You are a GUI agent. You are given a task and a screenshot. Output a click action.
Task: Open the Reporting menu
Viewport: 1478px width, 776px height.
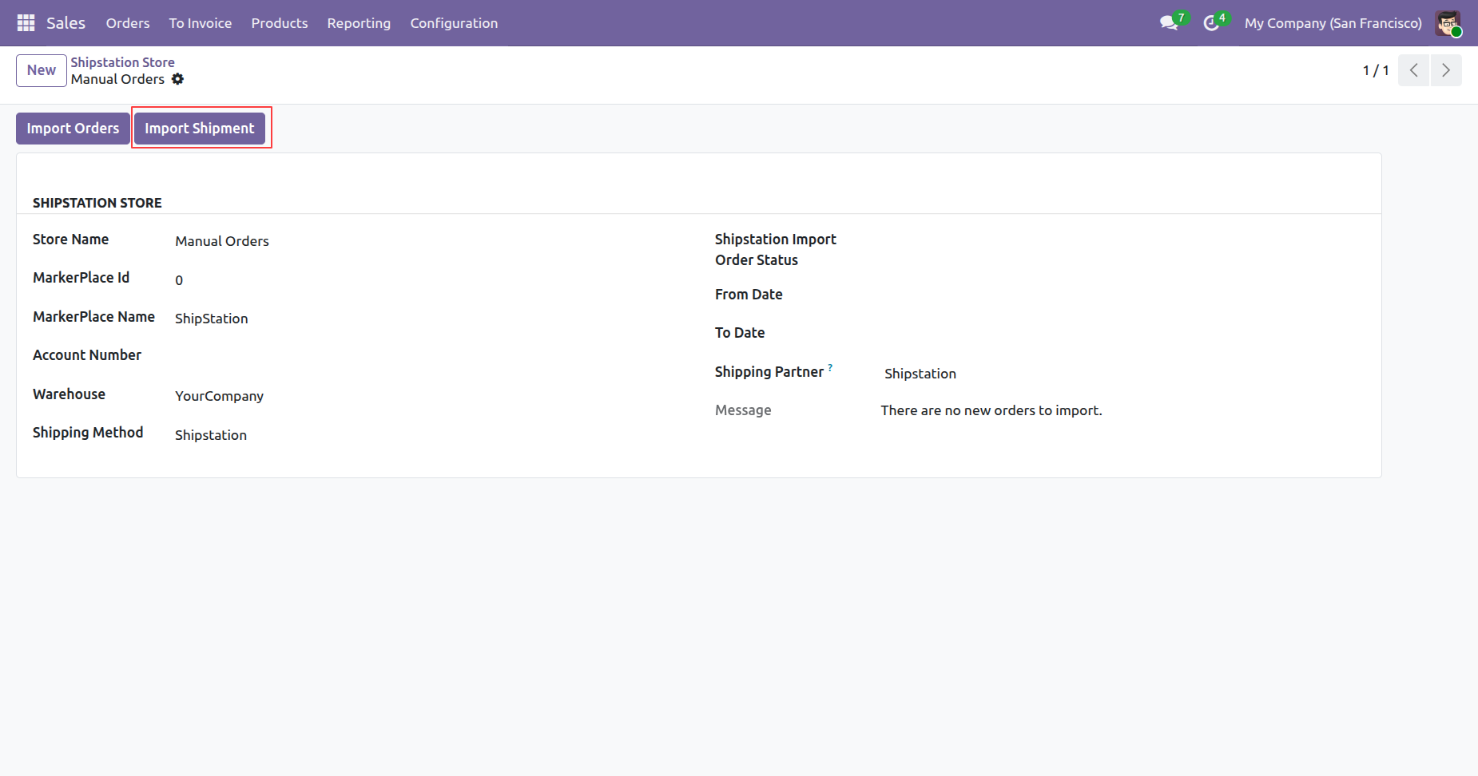point(359,23)
